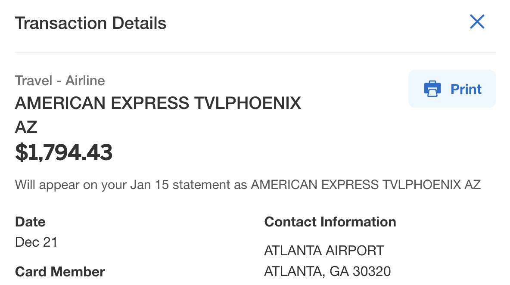Screen dimensions: 510x285
Task: Click the AZ line under merchant name
Action: 26,127
